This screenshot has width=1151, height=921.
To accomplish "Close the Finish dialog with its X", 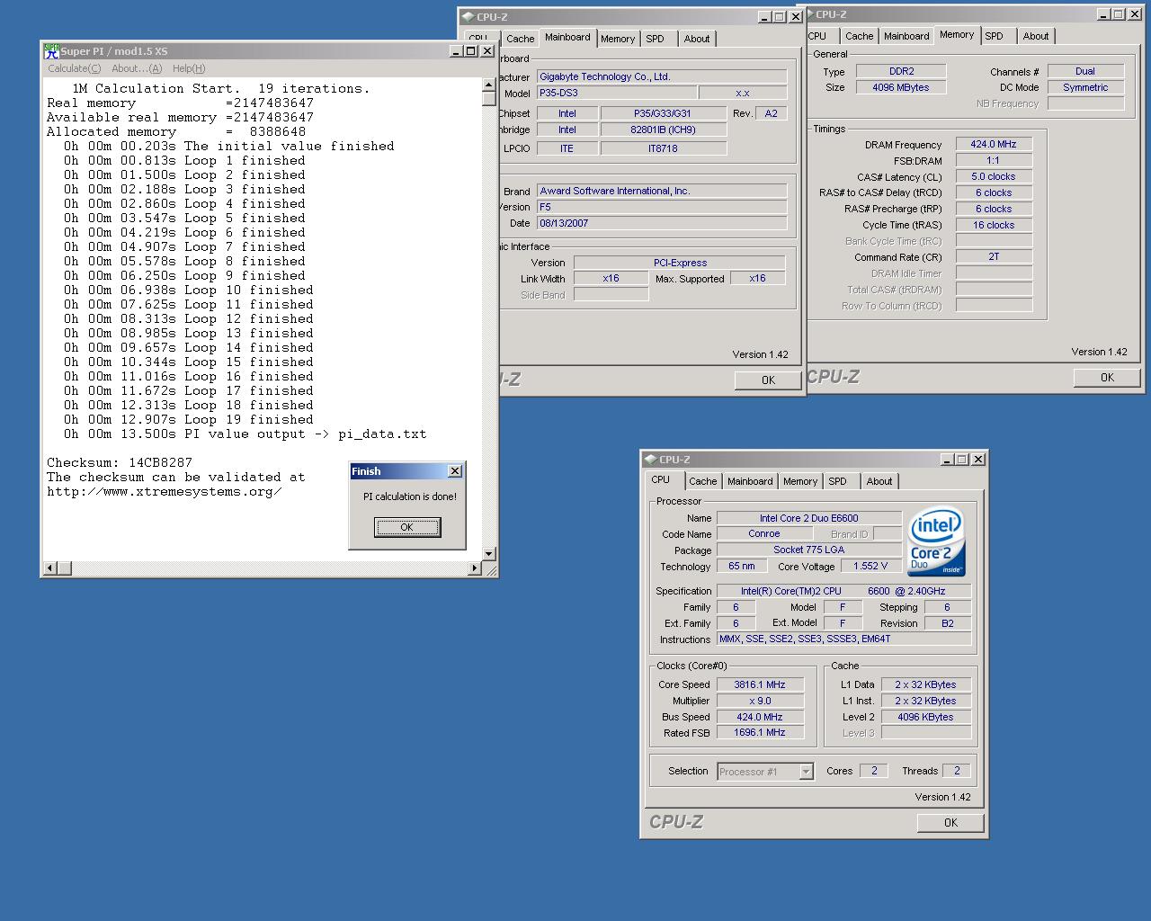I will (455, 471).
